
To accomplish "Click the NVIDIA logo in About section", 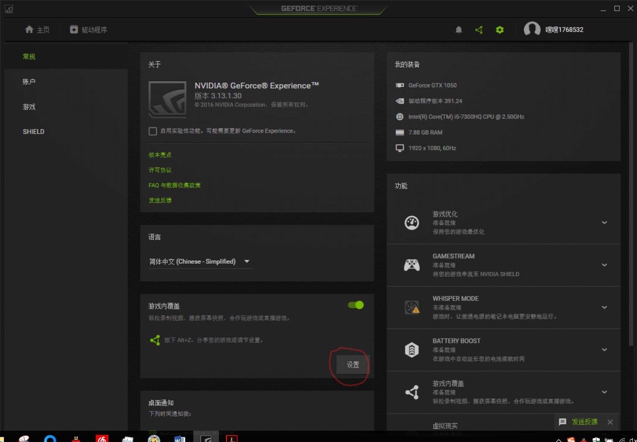I will point(167,99).
